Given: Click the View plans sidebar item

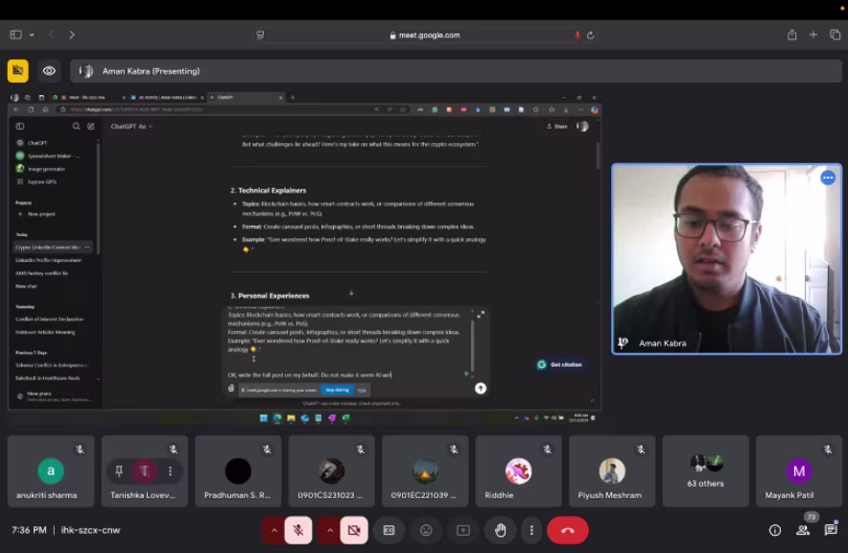Looking at the screenshot, I should [53, 397].
